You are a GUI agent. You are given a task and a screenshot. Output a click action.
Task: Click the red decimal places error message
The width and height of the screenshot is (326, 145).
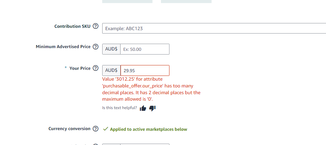click(151, 89)
